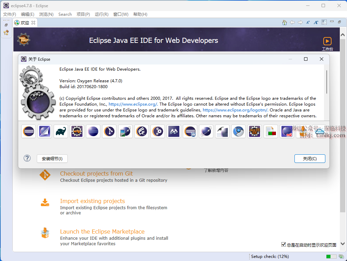
Task: Click the back arrow in Welcome toolbar
Action: tap(292, 22)
